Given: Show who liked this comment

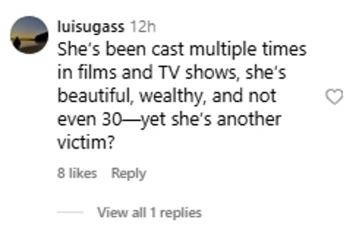Looking at the screenshot, I should (x=77, y=174).
